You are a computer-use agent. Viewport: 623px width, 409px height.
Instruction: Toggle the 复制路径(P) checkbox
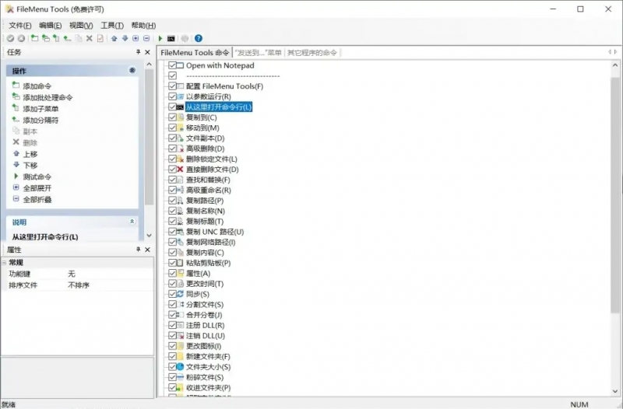tap(172, 201)
